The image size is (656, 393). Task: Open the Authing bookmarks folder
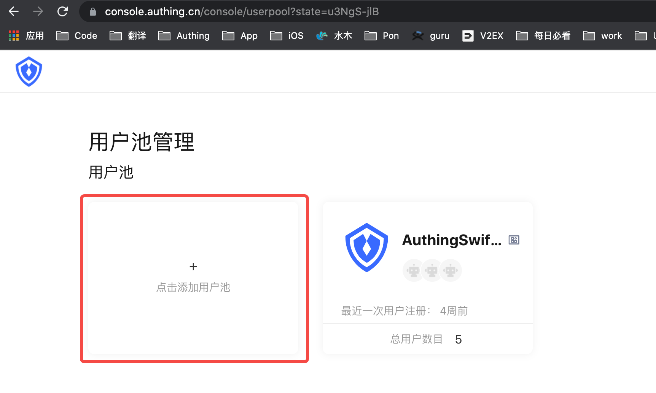pos(184,36)
